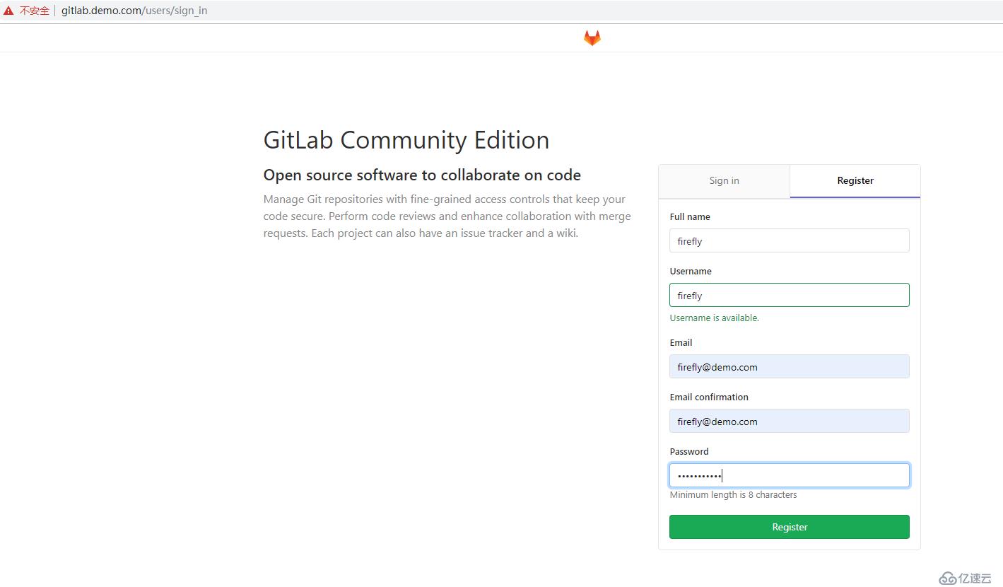Click the Username input field
This screenshot has width=1003, height=587.
tap(789, 295)
